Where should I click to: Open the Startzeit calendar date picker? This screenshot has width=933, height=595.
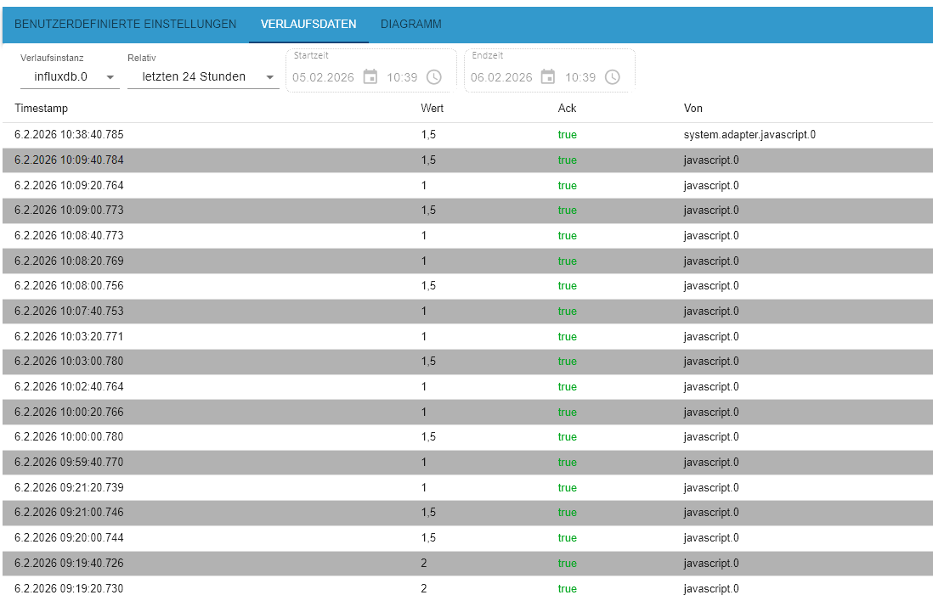370,77
